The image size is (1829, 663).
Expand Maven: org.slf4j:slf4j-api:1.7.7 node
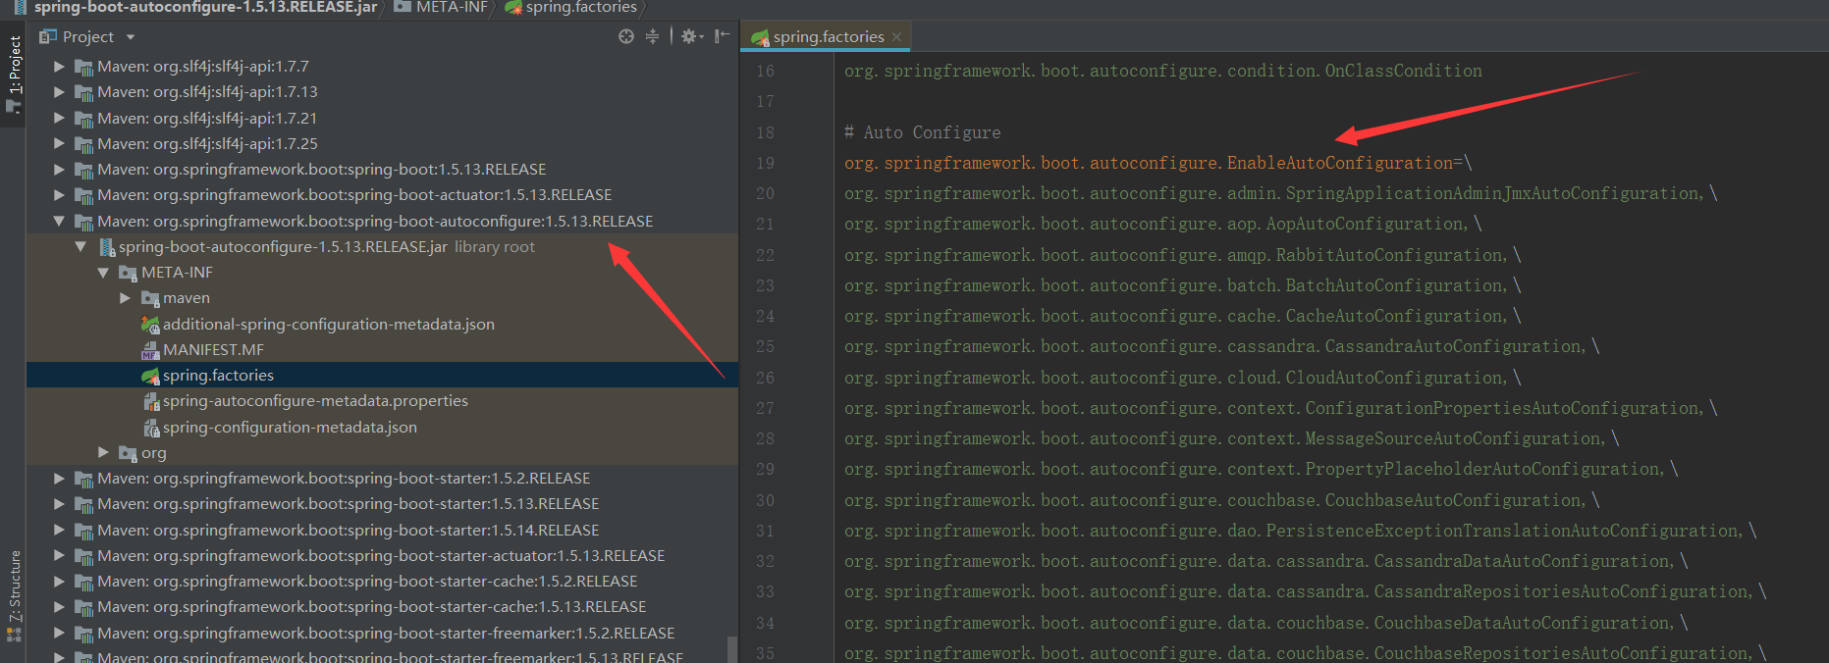coord(59,66)
